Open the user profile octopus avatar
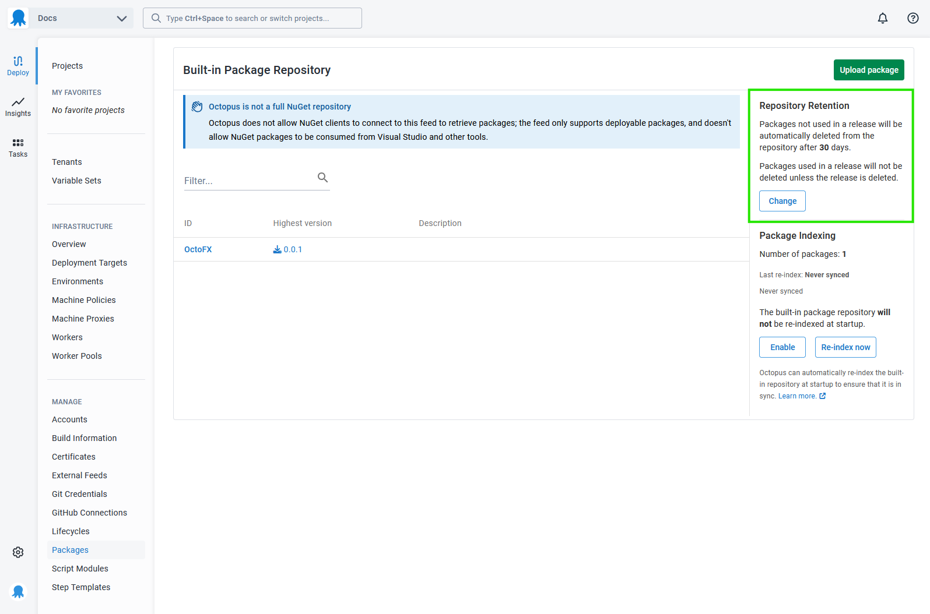The width and height of the screenshot is (930, 614). click(x=18, y=592)
